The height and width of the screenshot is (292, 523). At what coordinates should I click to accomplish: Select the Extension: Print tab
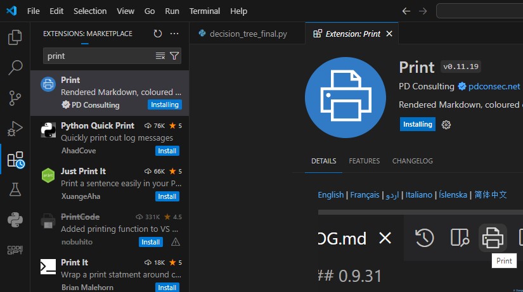pos(352,34)
